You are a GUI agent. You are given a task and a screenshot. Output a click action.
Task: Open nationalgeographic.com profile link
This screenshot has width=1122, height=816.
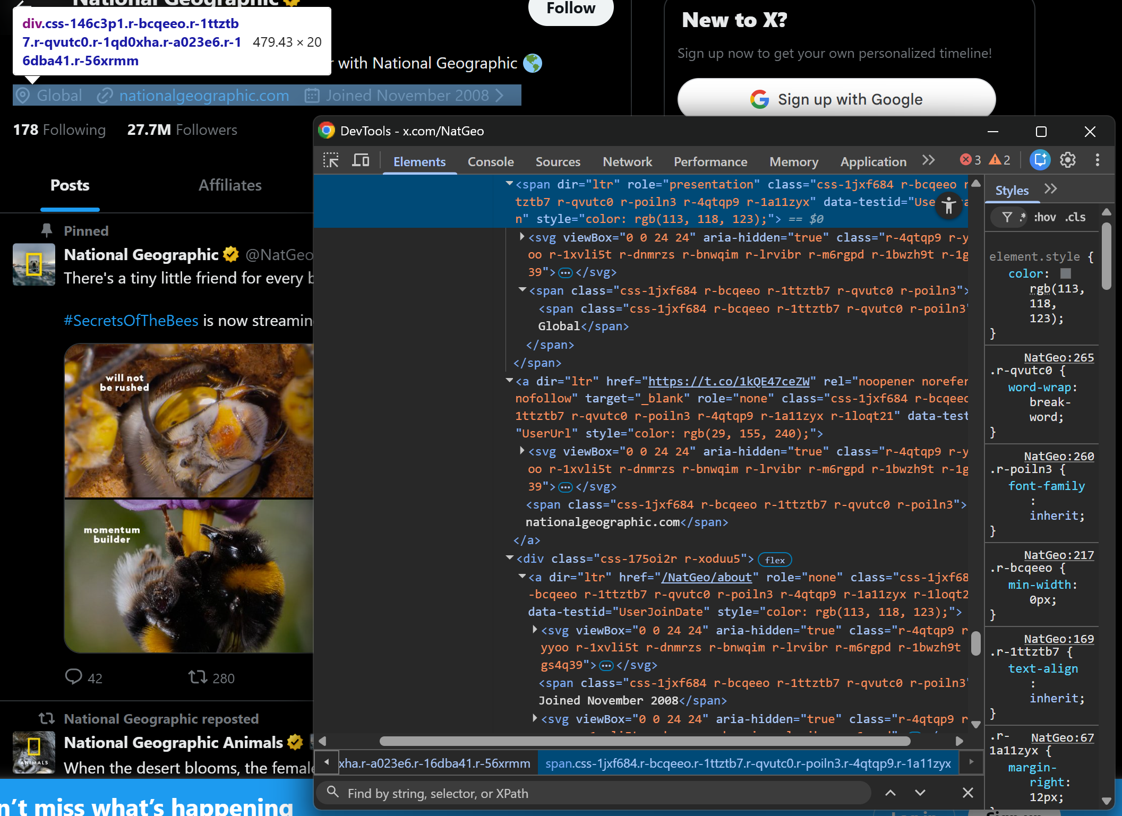[204, 96]
